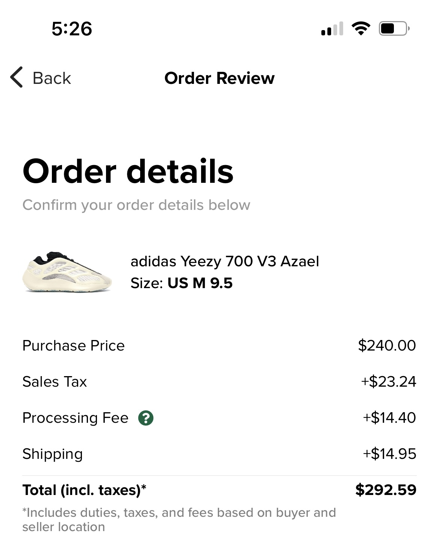Tap the Yeezy 700 V3 shoe thumbnail
The image size is (439, 542).
coord(67,272)
